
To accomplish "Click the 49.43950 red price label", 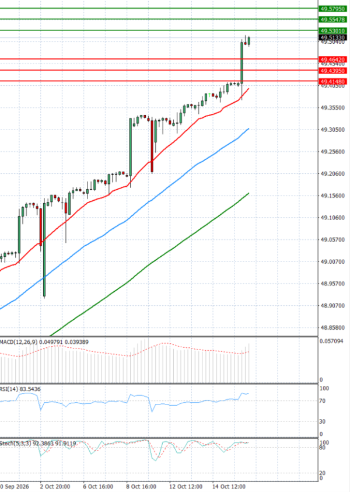I will point(332,71).
